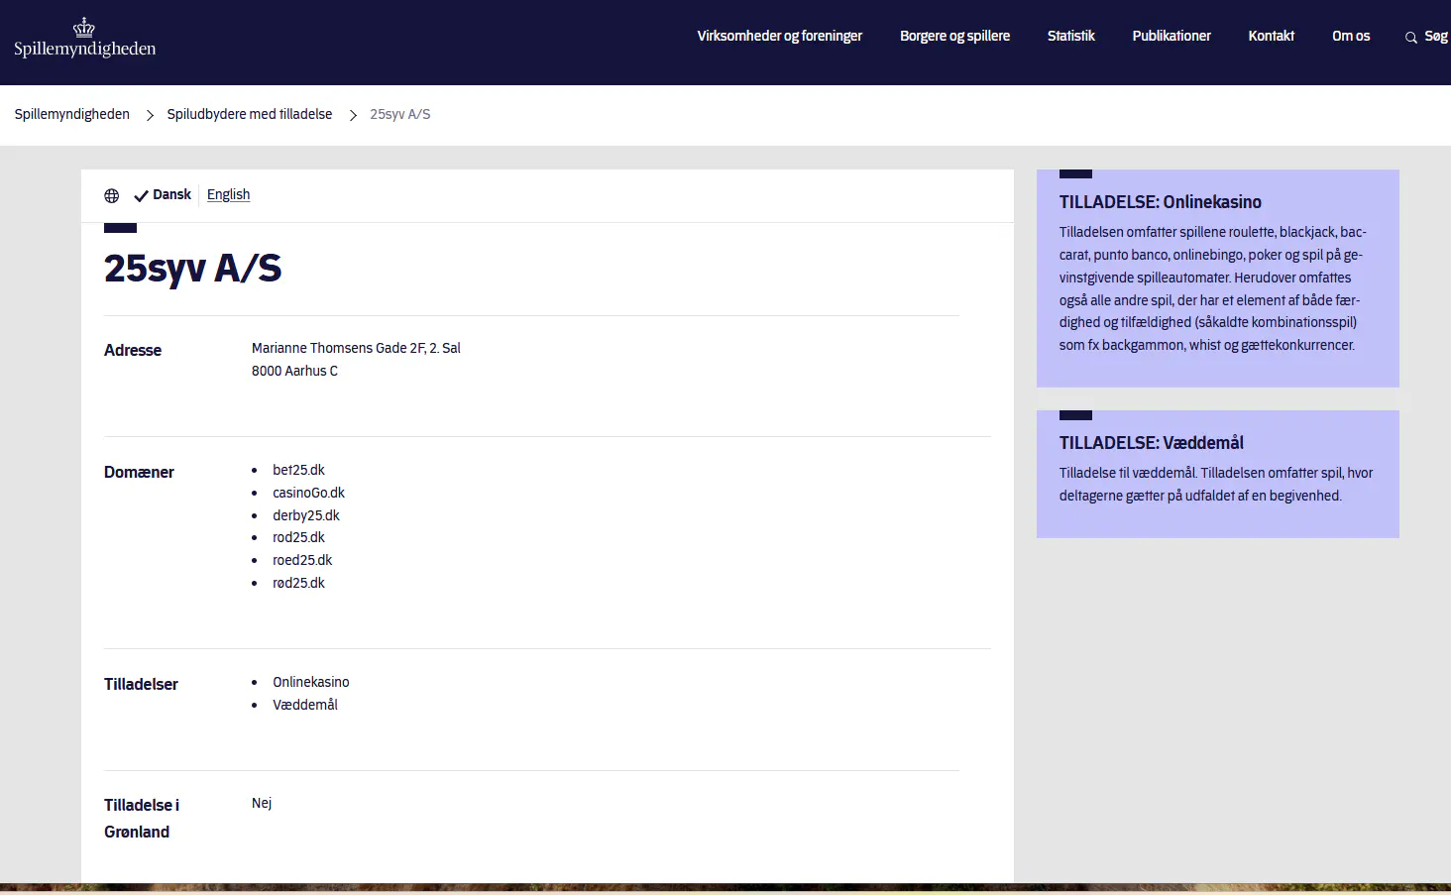Open Virksomheder og foreninger menu
The image size is (1451, 895).
[x=779, y=36]
